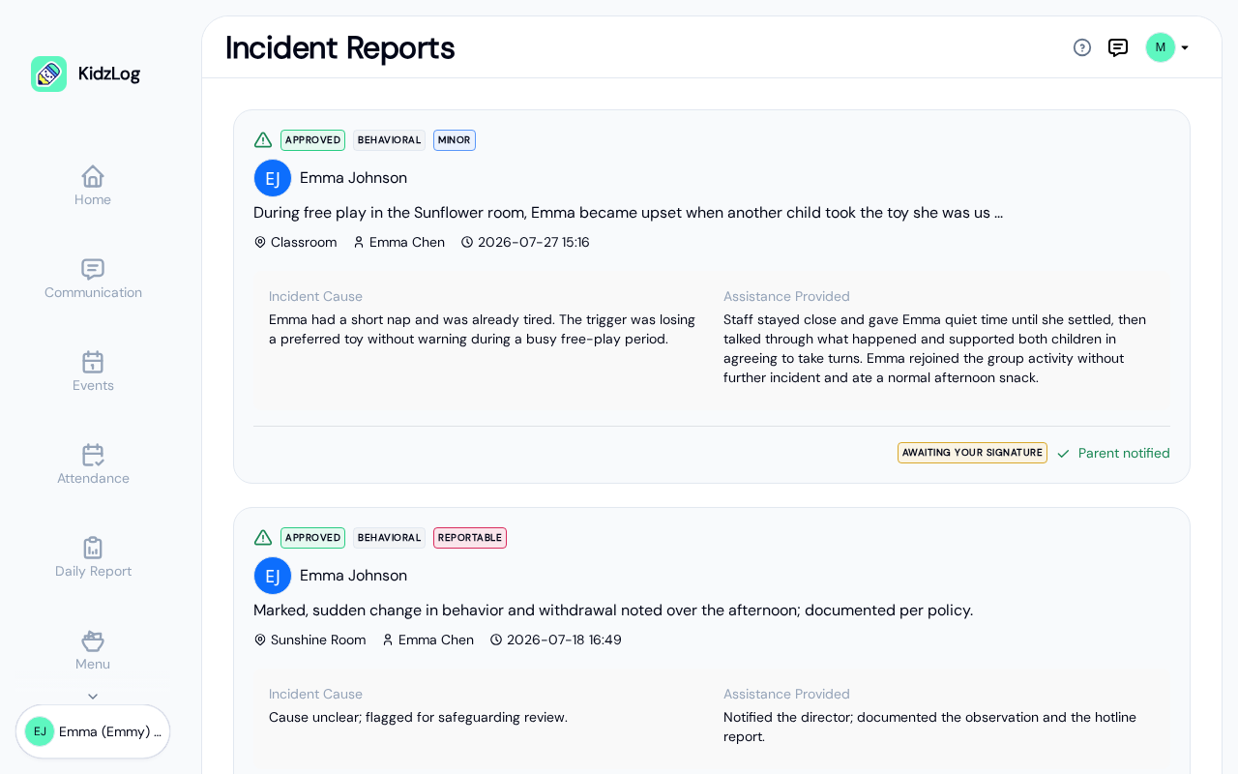Click the Classroom location pin icon
This screenshot has width=1238, height=774.
click(260, 242)
